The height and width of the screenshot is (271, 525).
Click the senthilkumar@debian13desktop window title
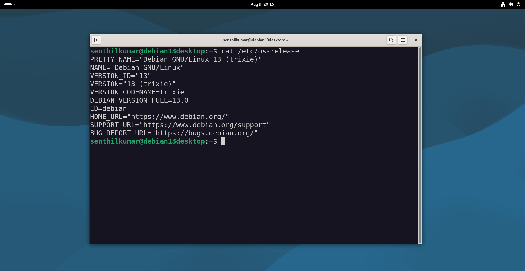pos(255,40)
